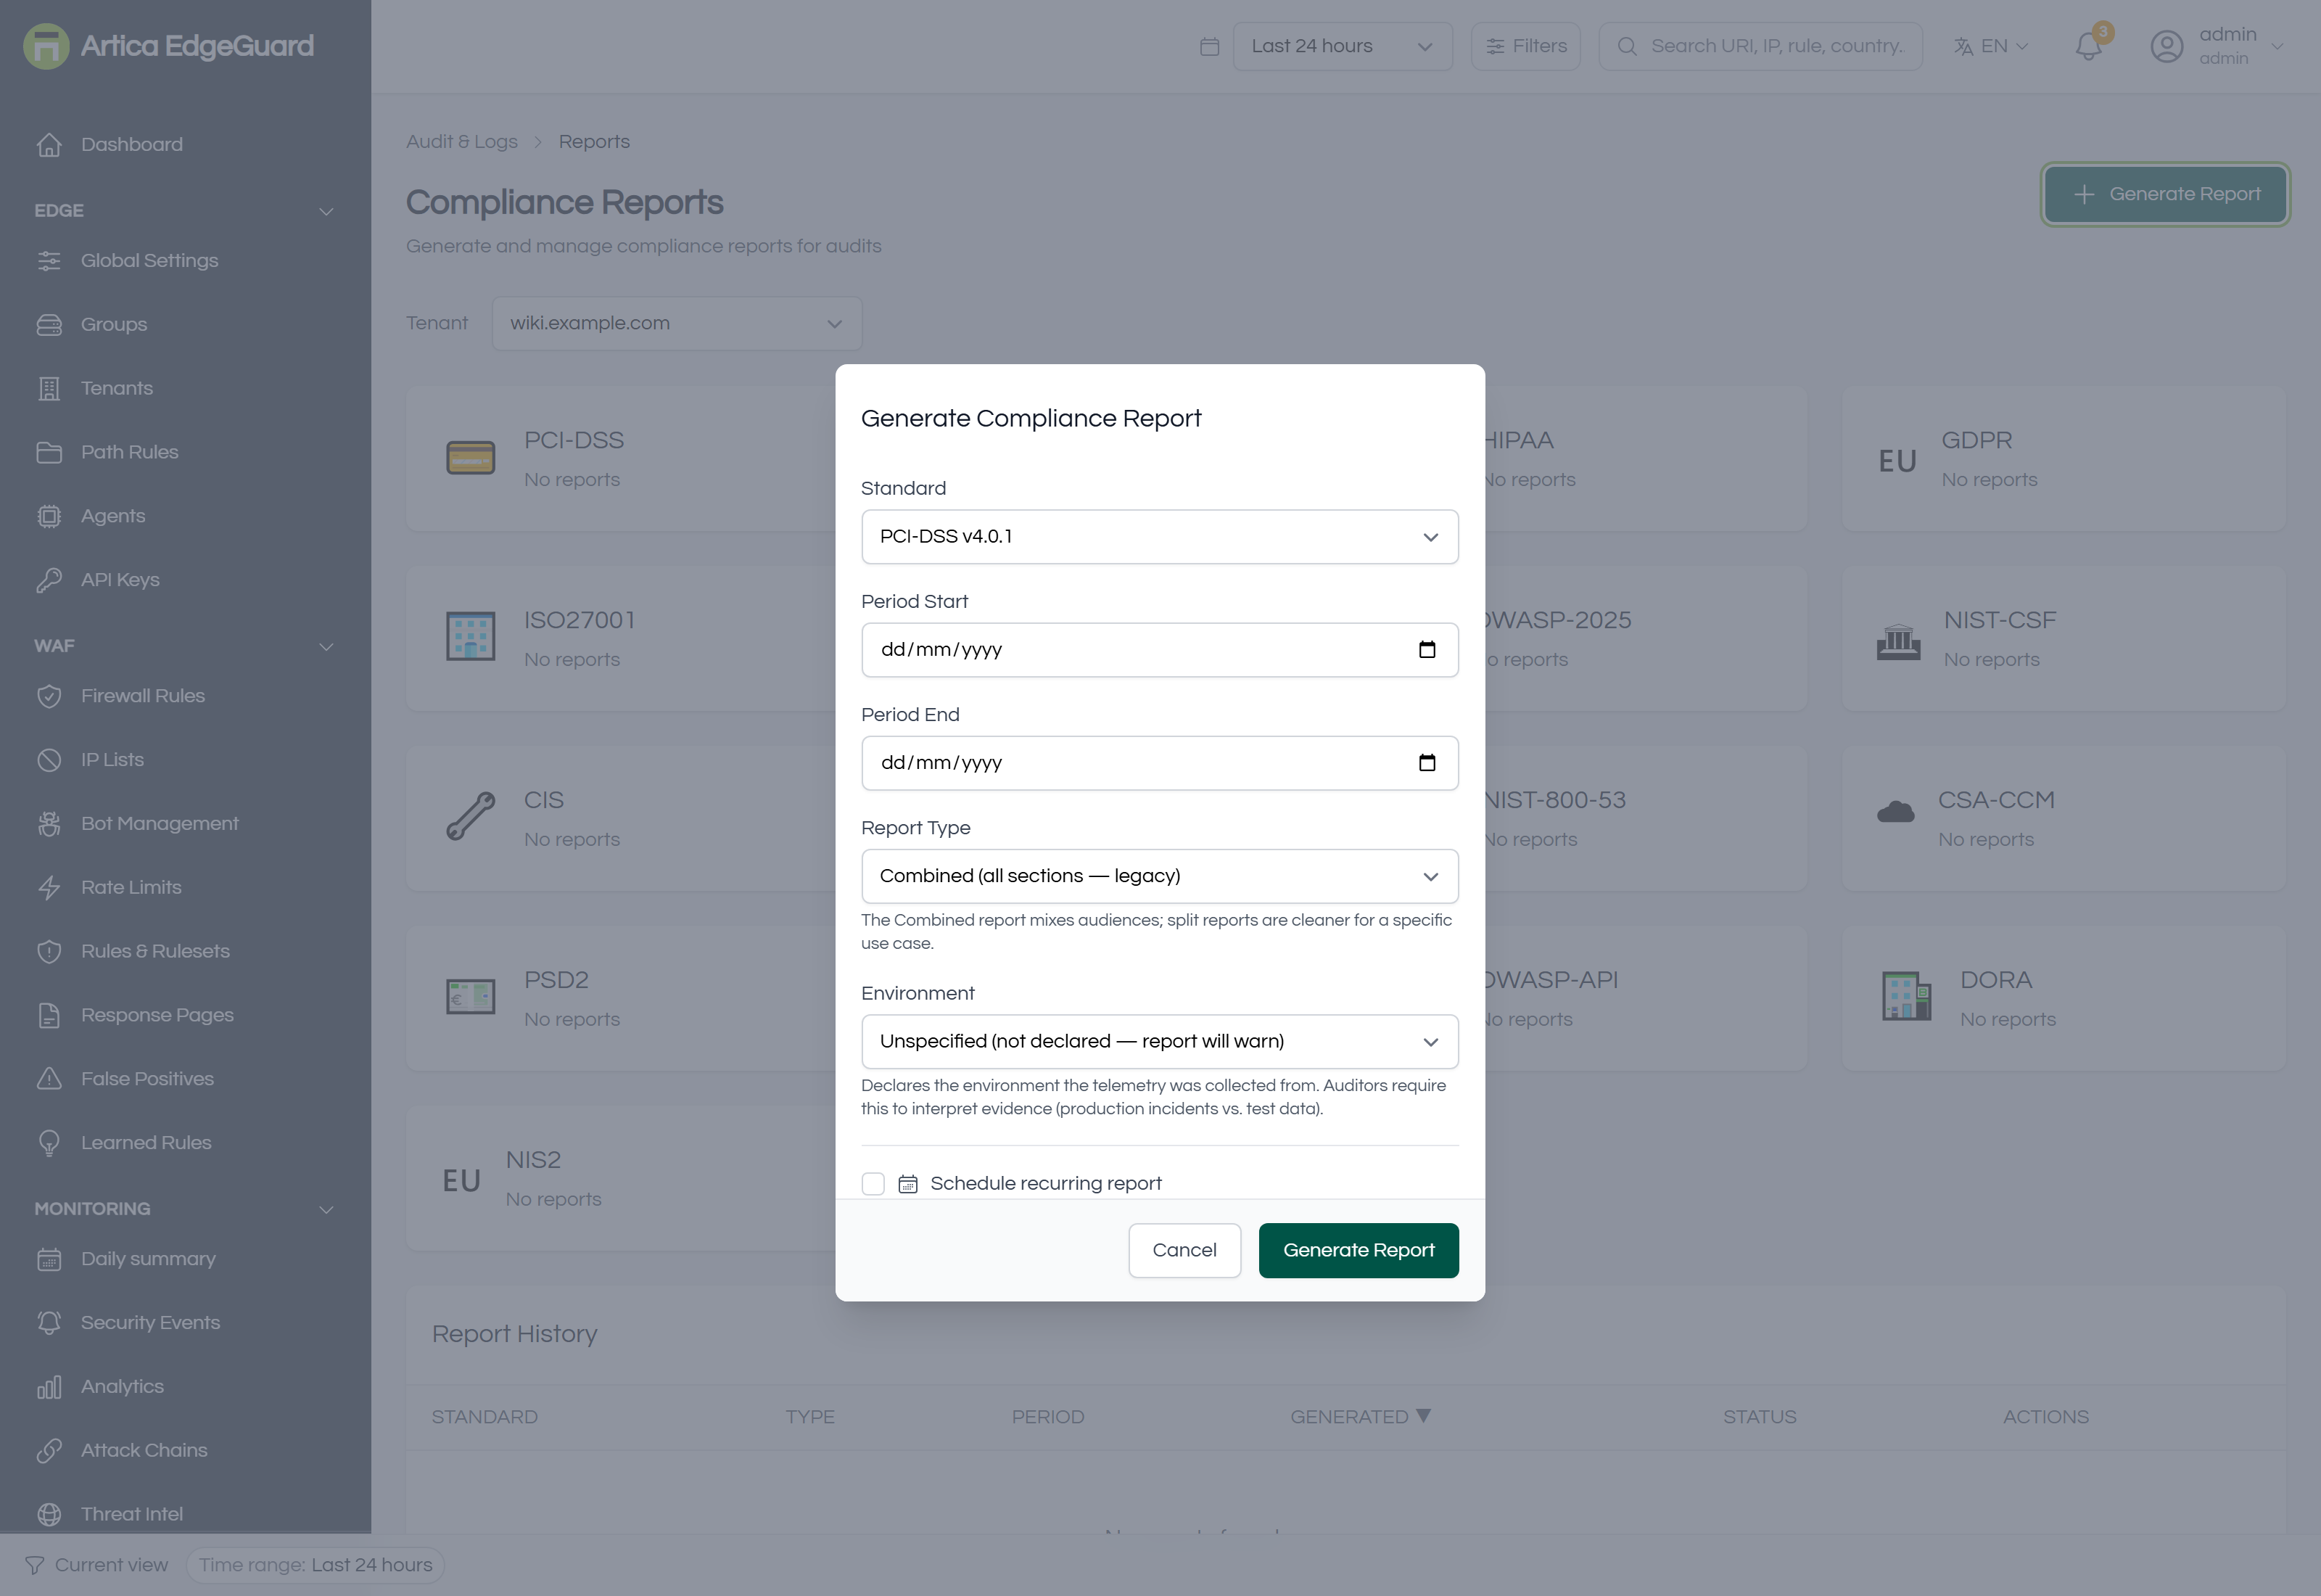Viewport: 2321px width, 1596px height.
Task: Open the Report Type dropdown
Action: (1160, 876)
